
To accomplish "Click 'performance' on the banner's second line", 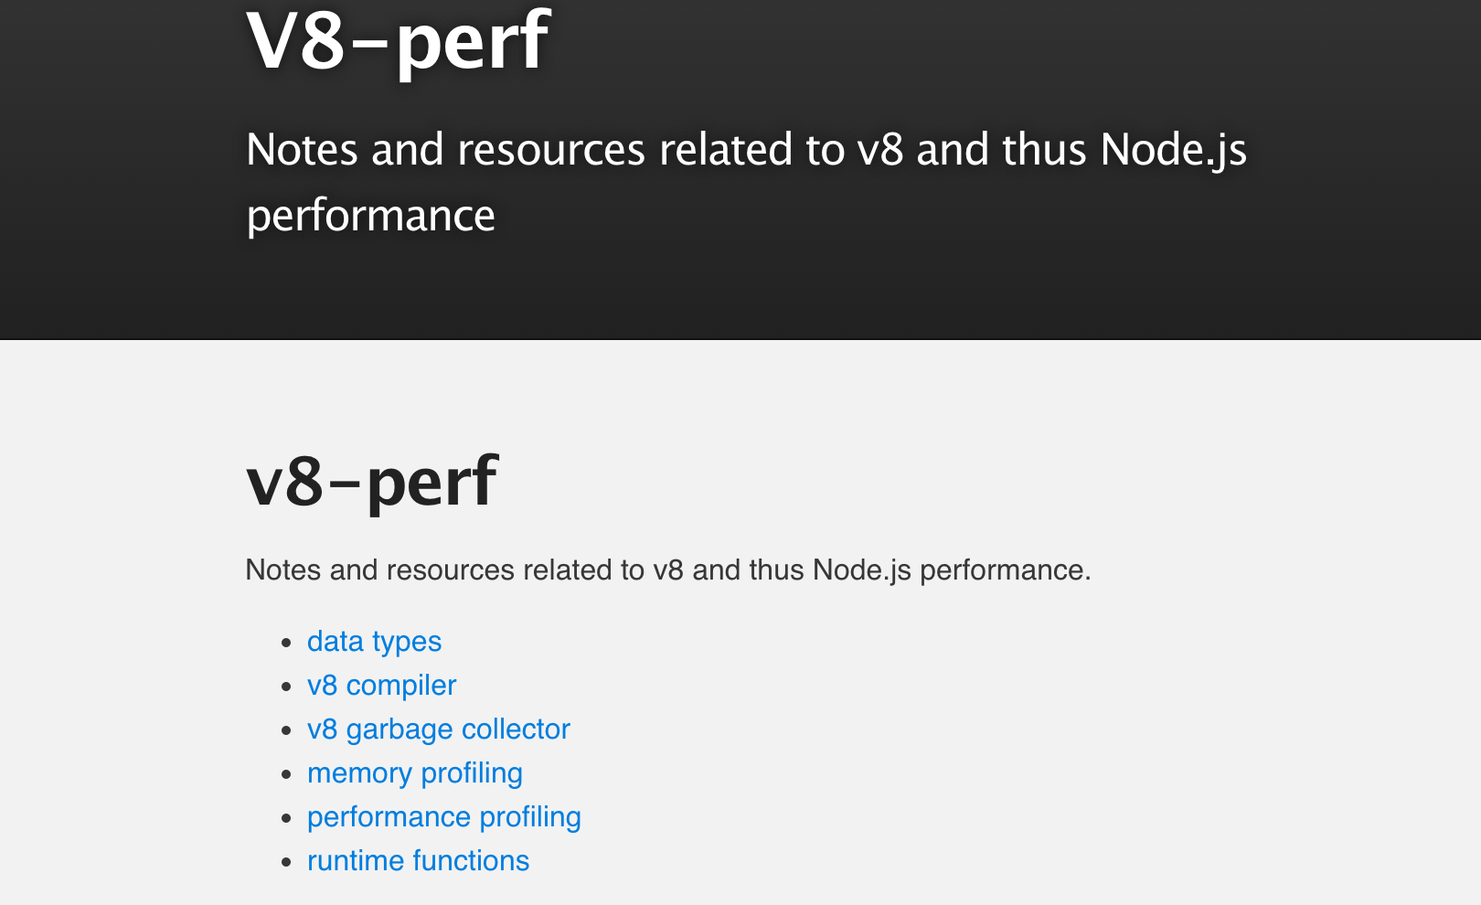I will click(x=370, y=216).
